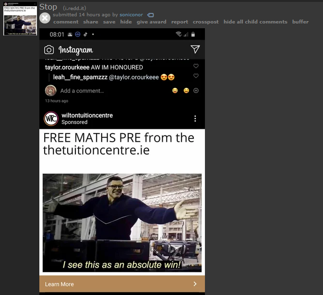323x295 pixels.
Task: Collapse the expanded image with the X icon
Action: tap(45, 18)
